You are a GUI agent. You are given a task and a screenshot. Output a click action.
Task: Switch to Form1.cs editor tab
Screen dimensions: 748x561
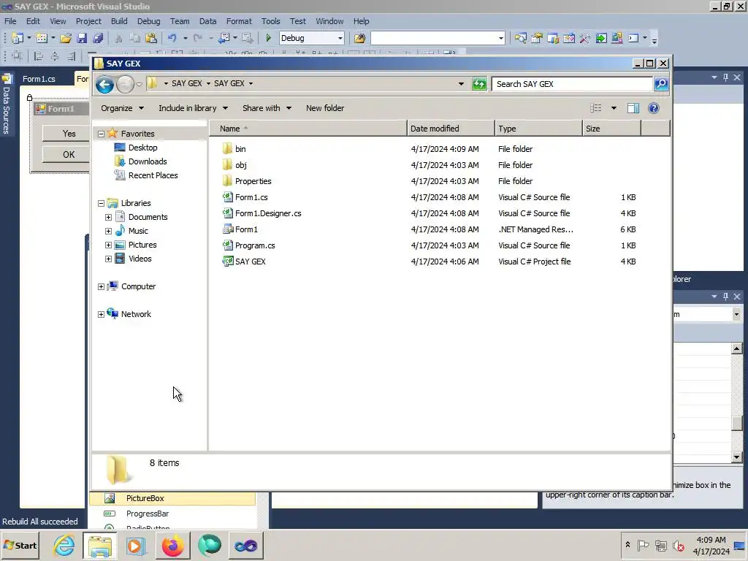coord(39,79)
